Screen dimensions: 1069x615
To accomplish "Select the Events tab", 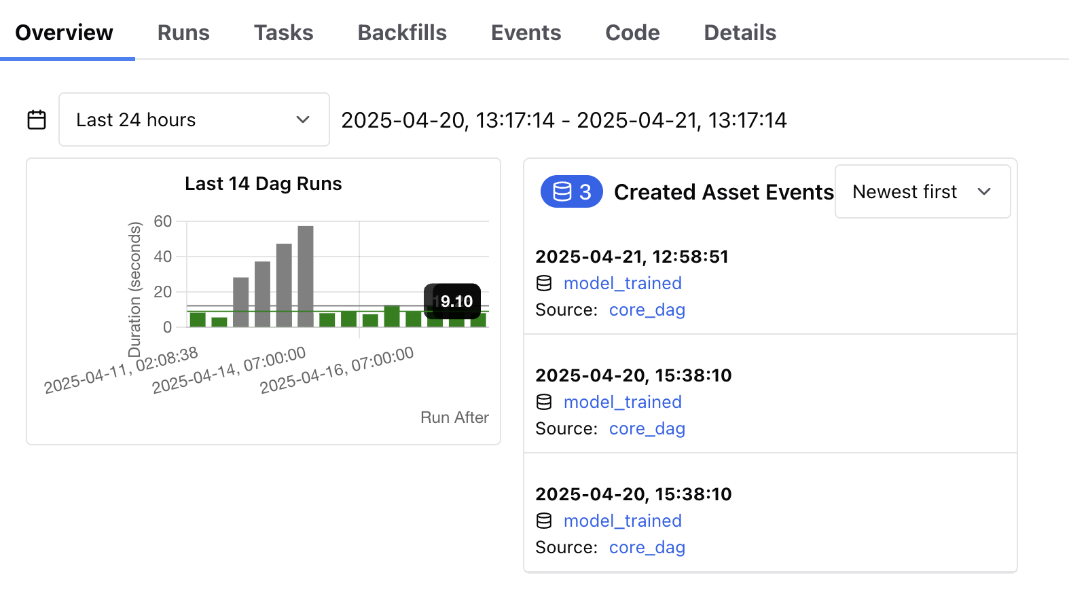I will coord(526,33).
